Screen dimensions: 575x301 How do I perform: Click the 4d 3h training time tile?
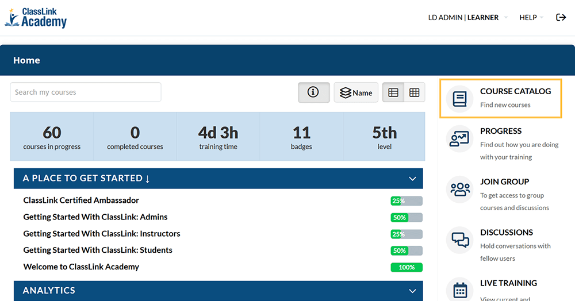[x=218, y=137]
